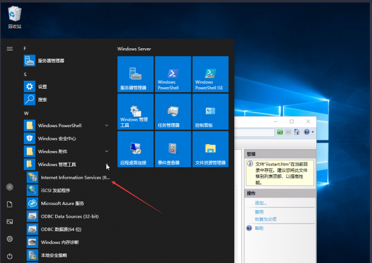Click the Windows Server group header

[x=134, y=49]
